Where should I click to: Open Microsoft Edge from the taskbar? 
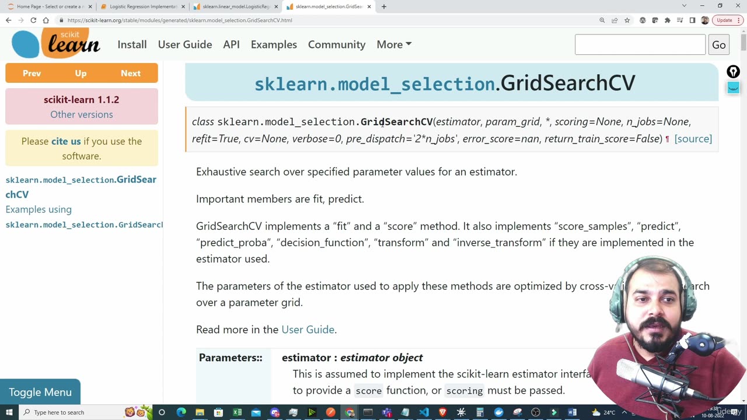pyautogui.click(x=181, y=412)
